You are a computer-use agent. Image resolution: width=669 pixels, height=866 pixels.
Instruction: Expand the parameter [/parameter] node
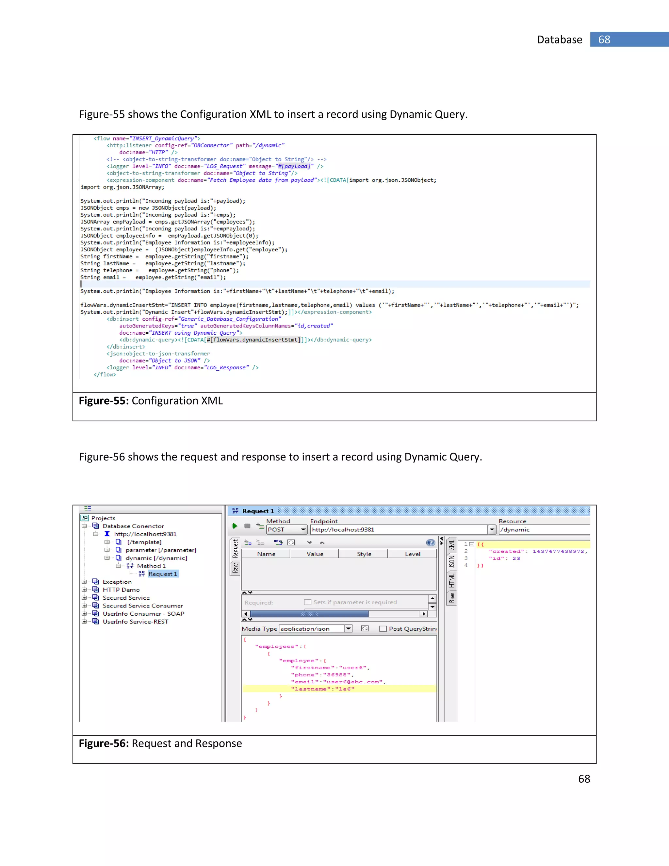[107, 550]
